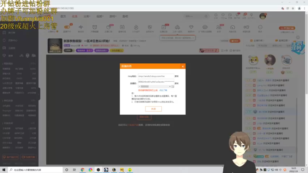308x173 pixels.
Task: Click the Windows taskbar search box
Action: point(35,170)
